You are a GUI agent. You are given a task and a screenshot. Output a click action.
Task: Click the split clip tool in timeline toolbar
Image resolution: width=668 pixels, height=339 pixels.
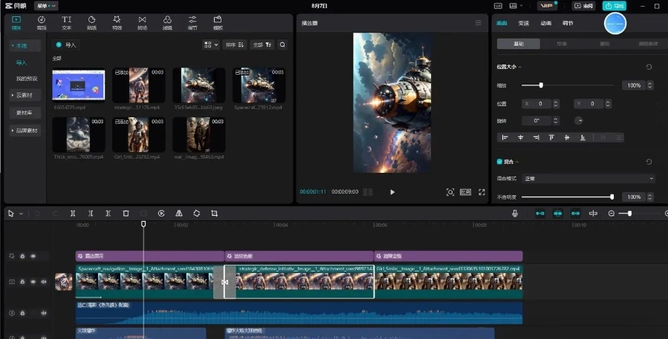73,214
